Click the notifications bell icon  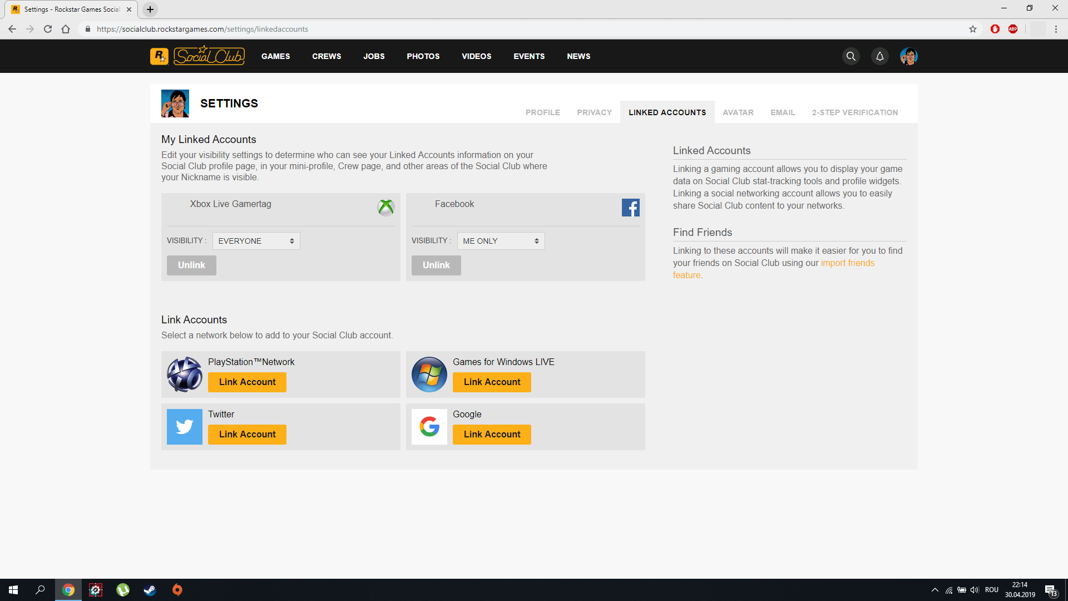click(x=879, y=57)
